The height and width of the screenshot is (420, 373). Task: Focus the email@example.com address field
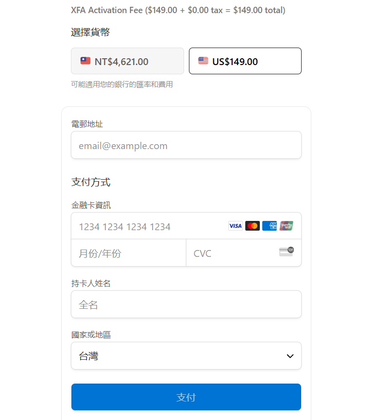[186, 145]
